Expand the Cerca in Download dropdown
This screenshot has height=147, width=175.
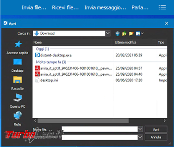point(108,33)
